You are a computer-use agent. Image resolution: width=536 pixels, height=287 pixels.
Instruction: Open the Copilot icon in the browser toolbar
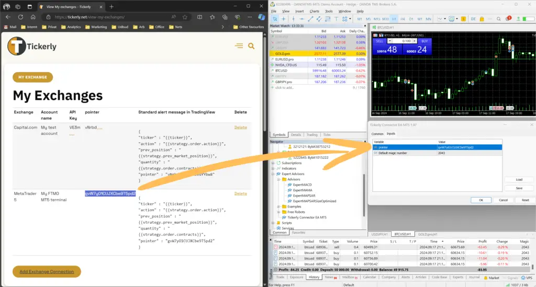coord(262,17)
